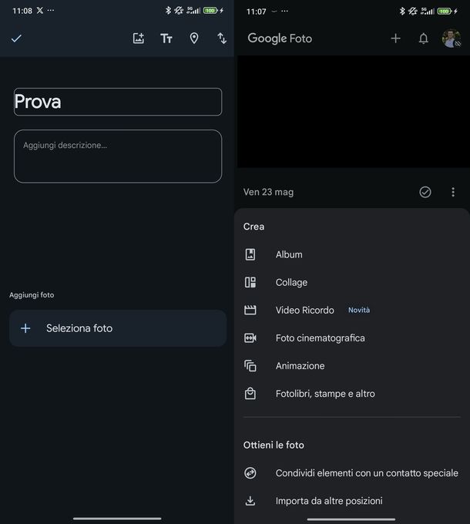
Task: Tap the 'Aggiungi descrizione...' field
Action: 118,156
